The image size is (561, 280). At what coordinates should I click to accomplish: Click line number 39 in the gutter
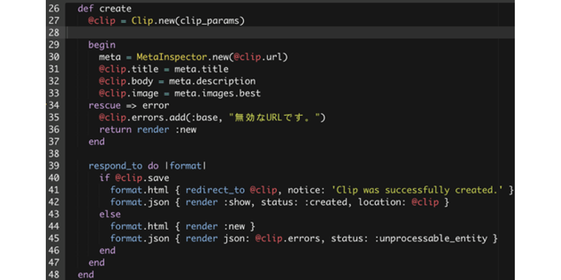pos(54,166)
